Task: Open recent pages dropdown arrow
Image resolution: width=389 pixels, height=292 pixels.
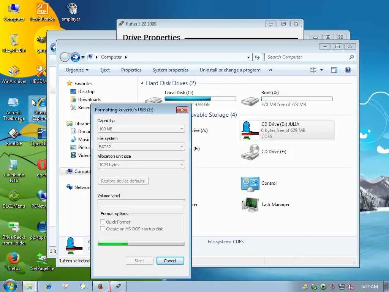Action: pos(83,57)
